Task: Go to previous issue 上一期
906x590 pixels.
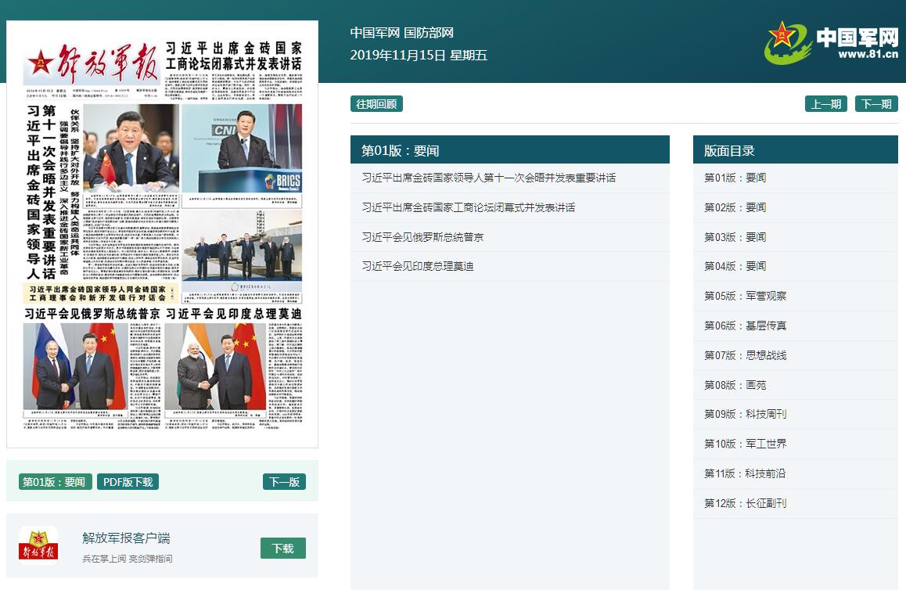Action: pos(825,104)
